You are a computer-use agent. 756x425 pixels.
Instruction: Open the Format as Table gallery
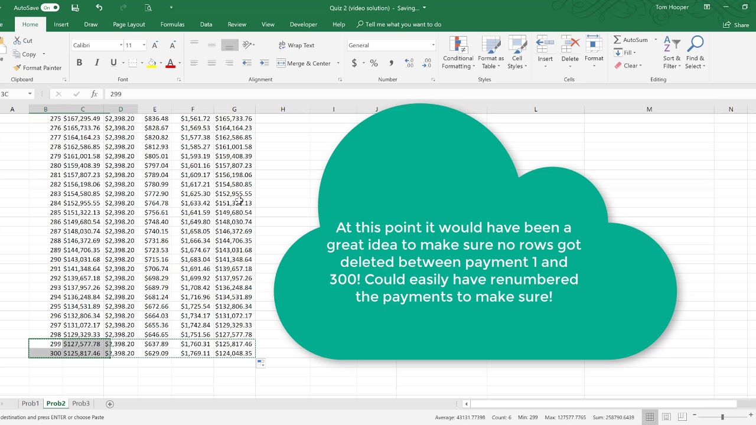pos(491,53)
